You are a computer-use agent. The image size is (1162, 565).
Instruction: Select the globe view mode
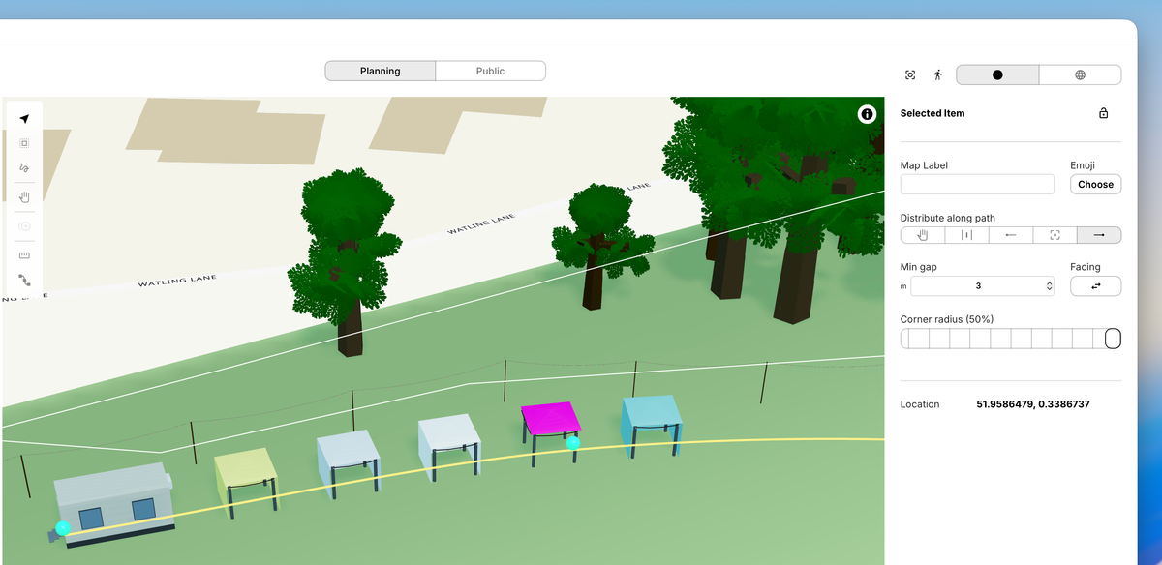(1081, 74)
